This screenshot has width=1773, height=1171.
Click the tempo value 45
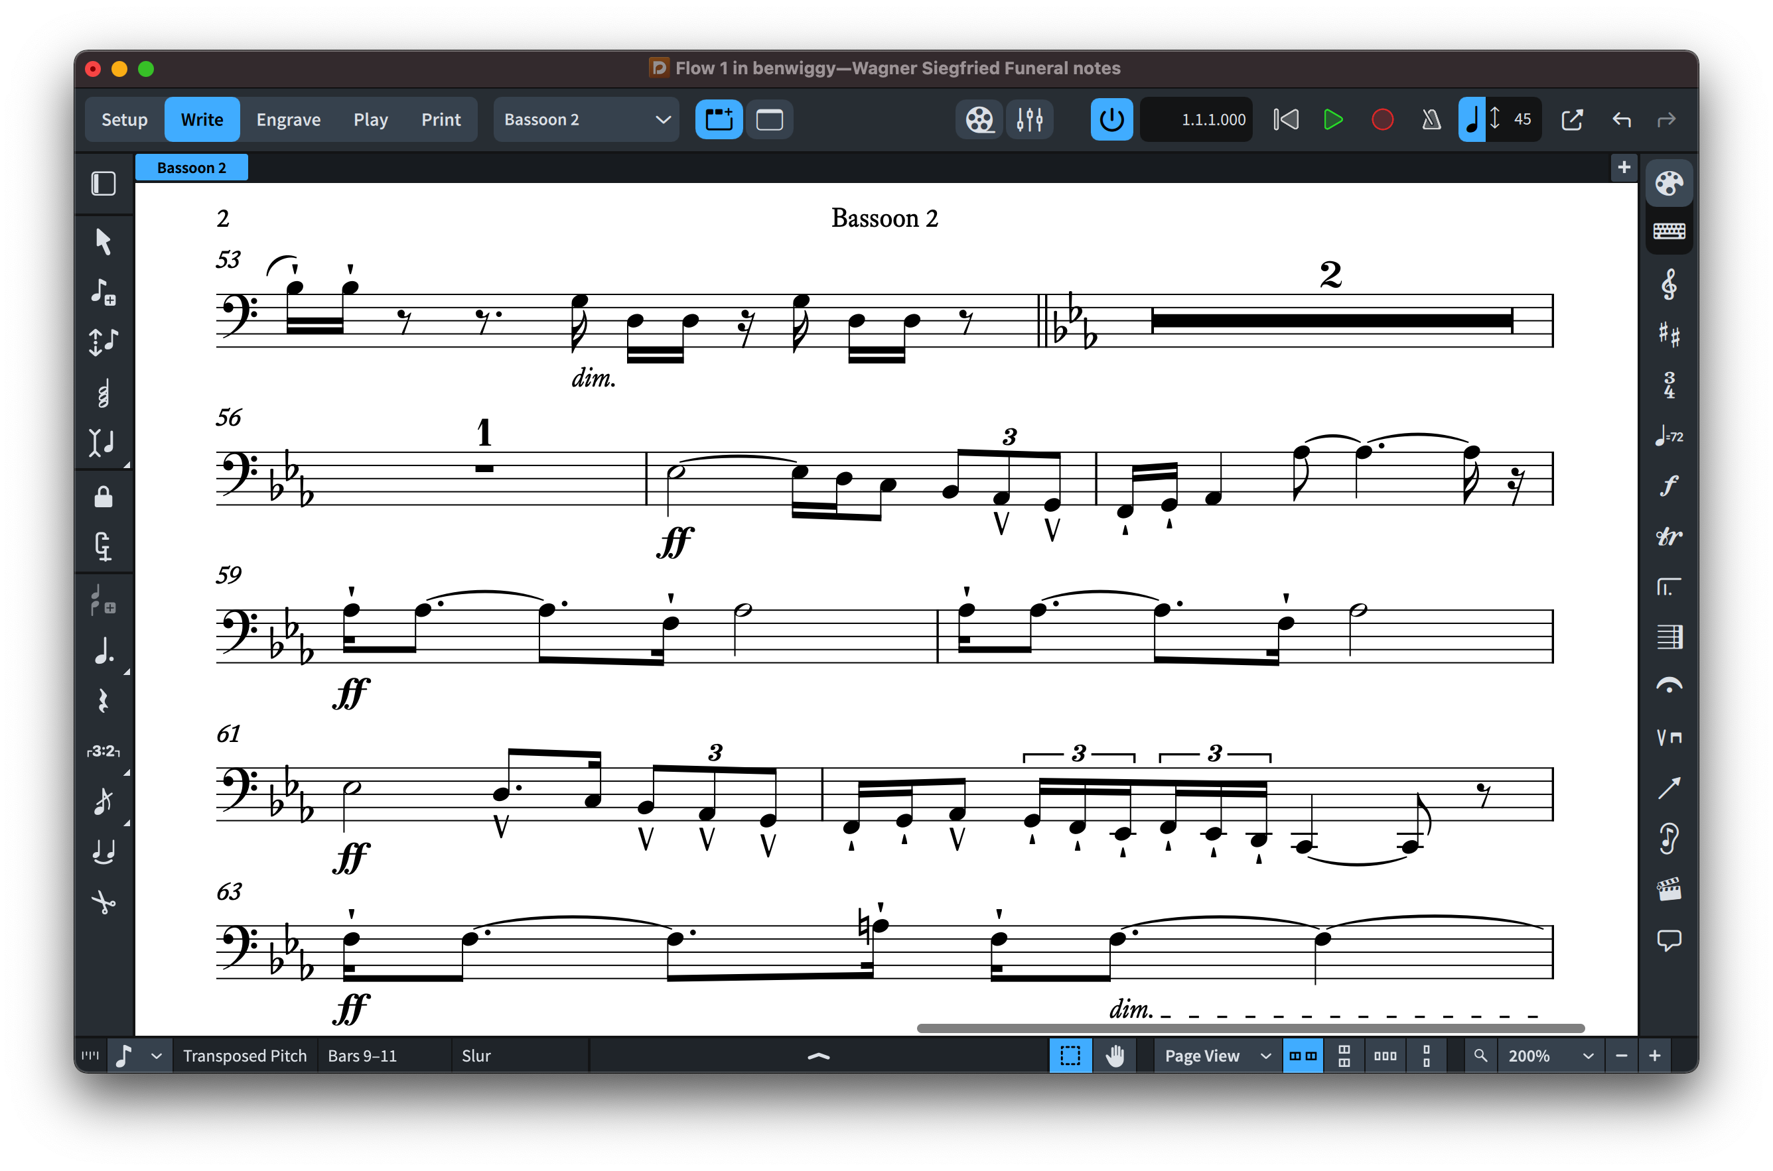tap(1522, 119)
